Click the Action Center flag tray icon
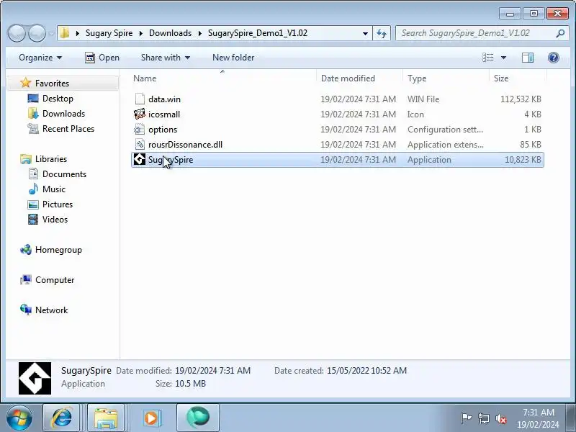This screenshot has height=432, width=576. (466, 418)
